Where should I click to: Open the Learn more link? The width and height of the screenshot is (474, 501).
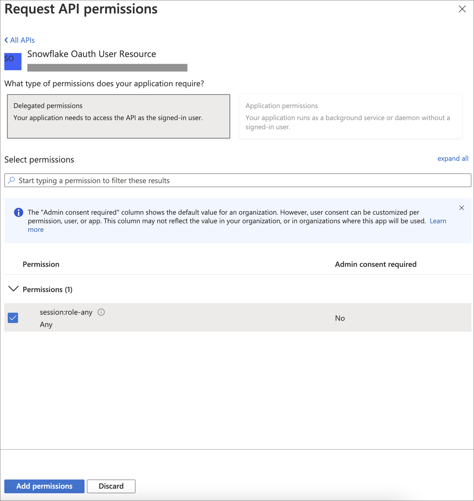click(438, 221)
